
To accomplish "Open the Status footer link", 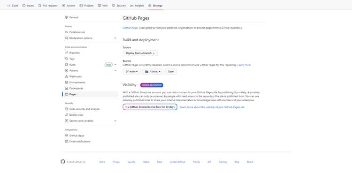I will (146, 162).
